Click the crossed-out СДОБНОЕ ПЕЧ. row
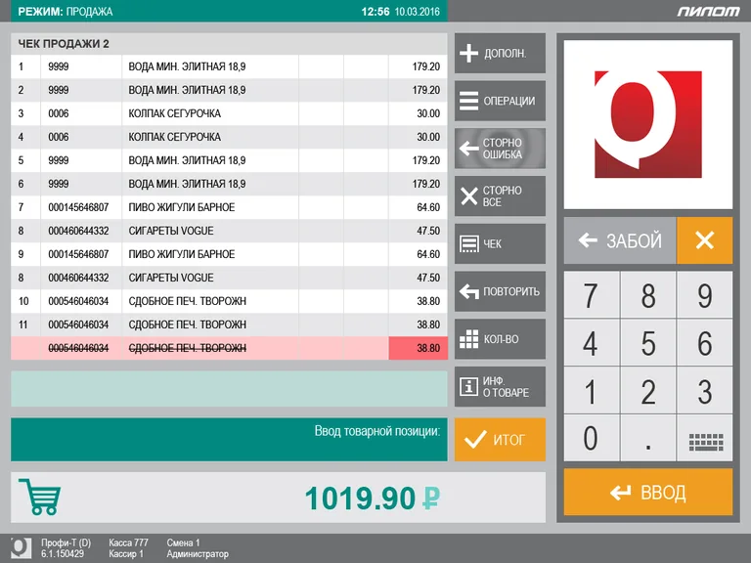 [x=229, y=348]
